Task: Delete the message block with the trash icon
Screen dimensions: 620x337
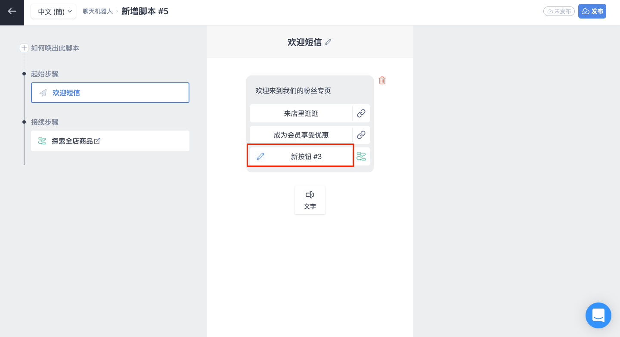Action: point(382,80)
